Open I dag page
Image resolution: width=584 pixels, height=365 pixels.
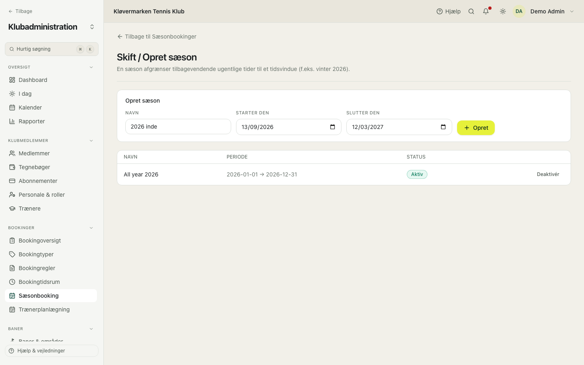[51, 94]
